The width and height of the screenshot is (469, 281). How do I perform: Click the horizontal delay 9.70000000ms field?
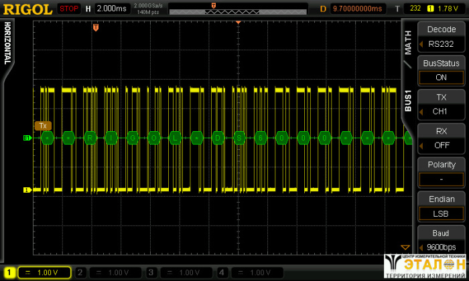358,9
